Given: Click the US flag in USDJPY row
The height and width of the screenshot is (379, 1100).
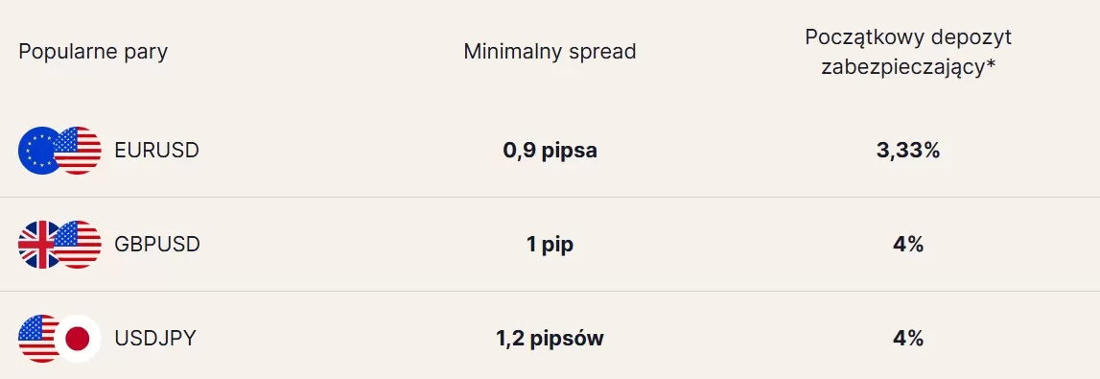Looking at the screenshot, I should (38, 339).
